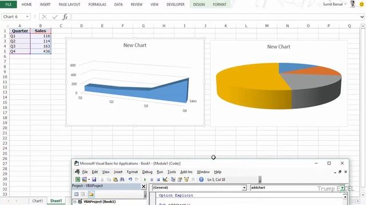The image size is (366, 205).
Task: Switch to the DEVELOPER ribbon tab
Action: (x=176, y=5)
